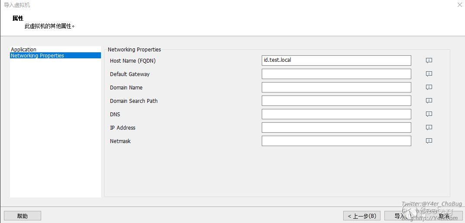465x223 pixels.
Task: Show info tooltip for IP Address
Action: point(429,127)
